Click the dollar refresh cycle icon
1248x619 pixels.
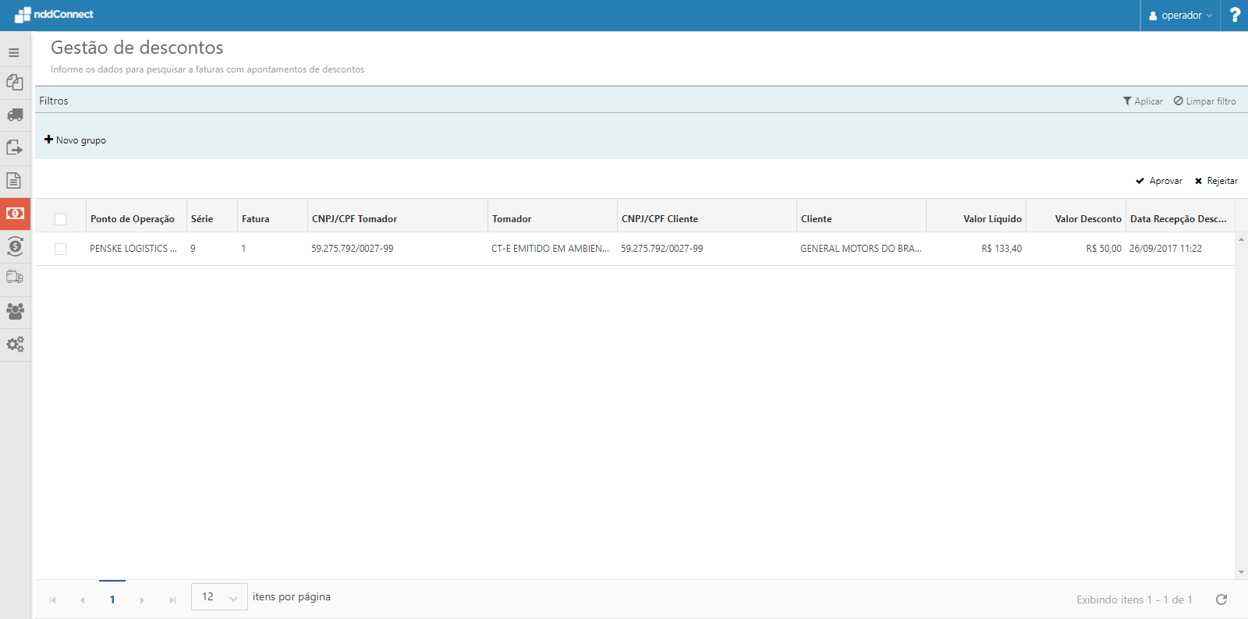tap(15, 246)
